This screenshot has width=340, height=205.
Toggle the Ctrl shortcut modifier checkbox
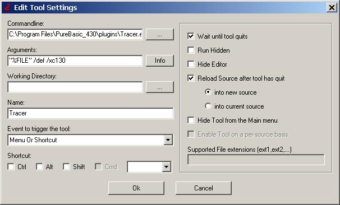pyautogui.click(x=11, y=167)
